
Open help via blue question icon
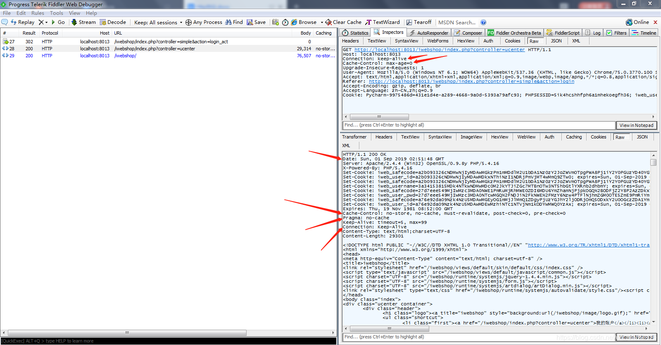point(483,22)
